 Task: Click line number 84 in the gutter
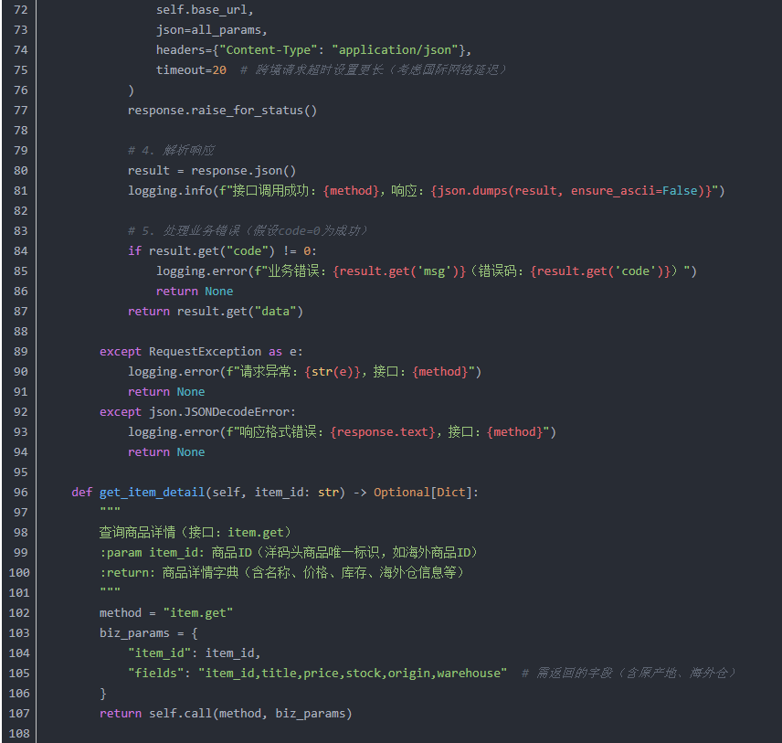coord(18,251)
